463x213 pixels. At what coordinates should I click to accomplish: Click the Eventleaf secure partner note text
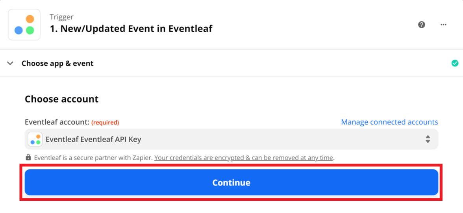coord(94,158)
